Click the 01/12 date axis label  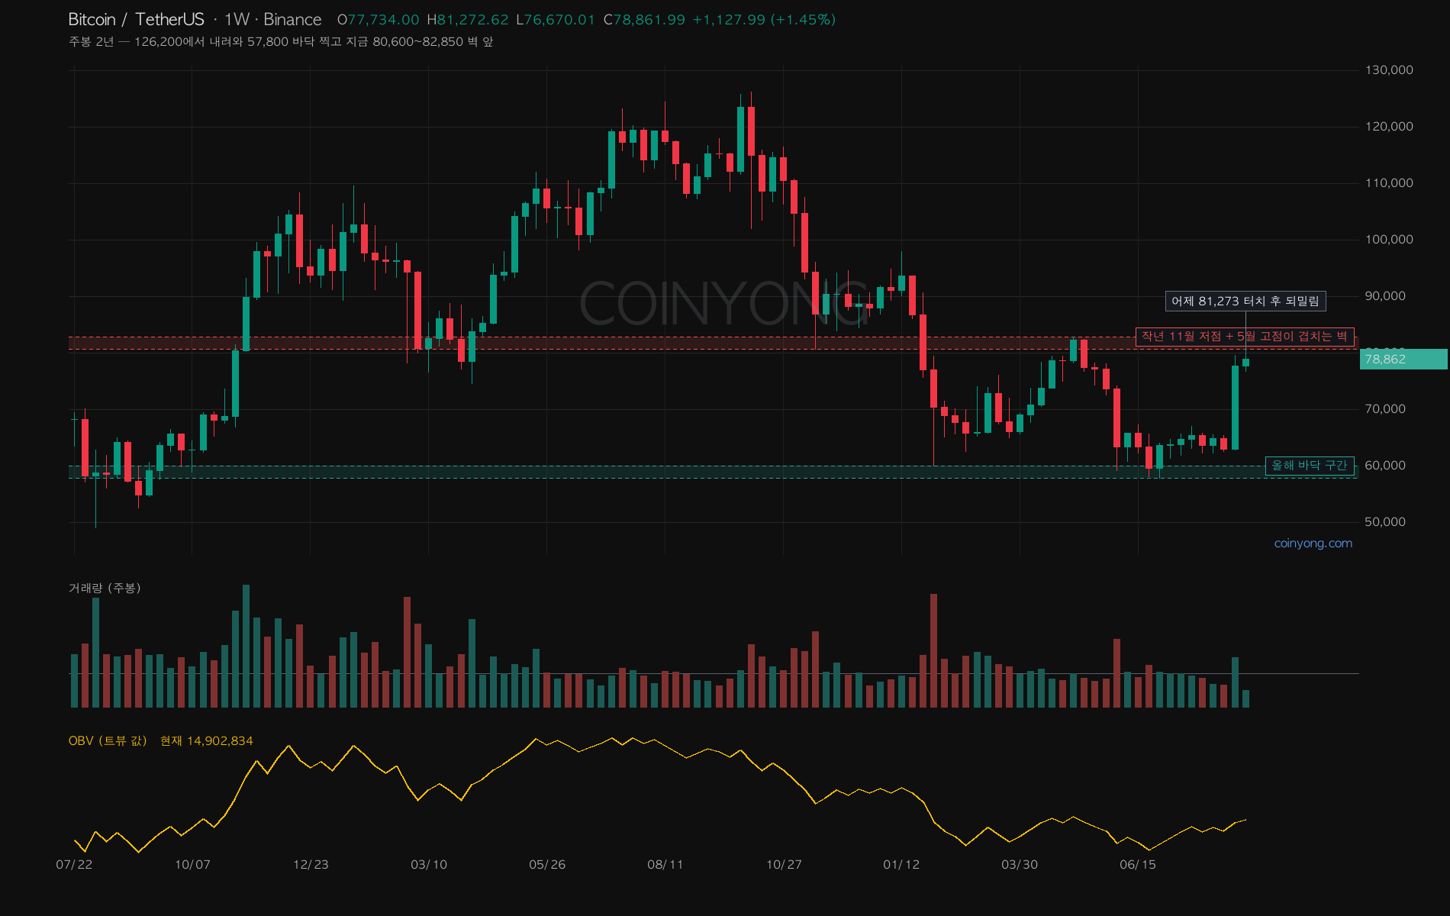(901, 864)
